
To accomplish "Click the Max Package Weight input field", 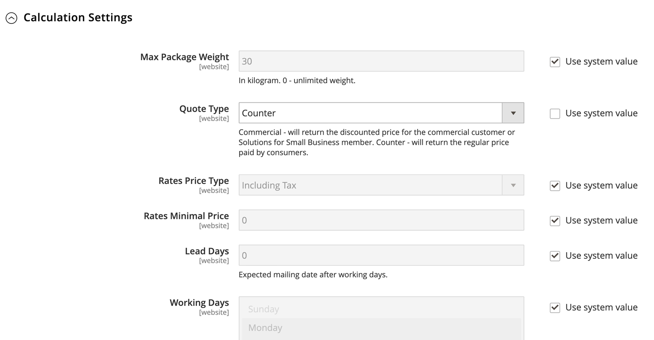I will [x=381, y=61].
